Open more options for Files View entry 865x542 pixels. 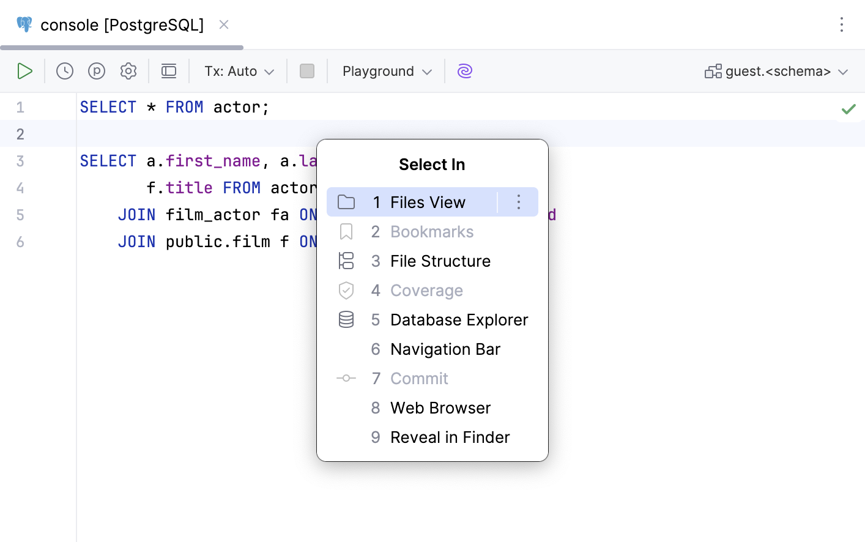coord(518,202)
